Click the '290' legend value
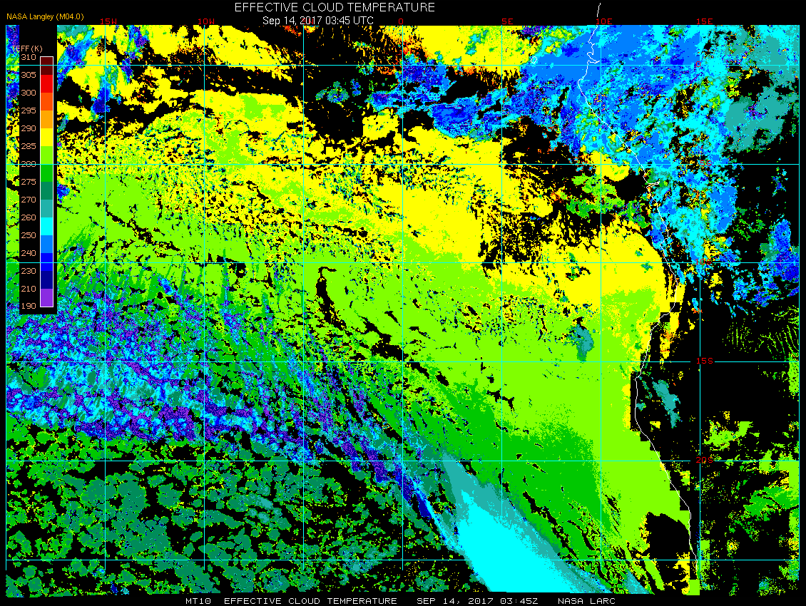The image size is (806, 606). (29, 128)
